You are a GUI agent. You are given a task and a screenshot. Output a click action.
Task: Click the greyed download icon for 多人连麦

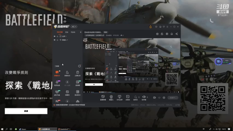point(67,82)
